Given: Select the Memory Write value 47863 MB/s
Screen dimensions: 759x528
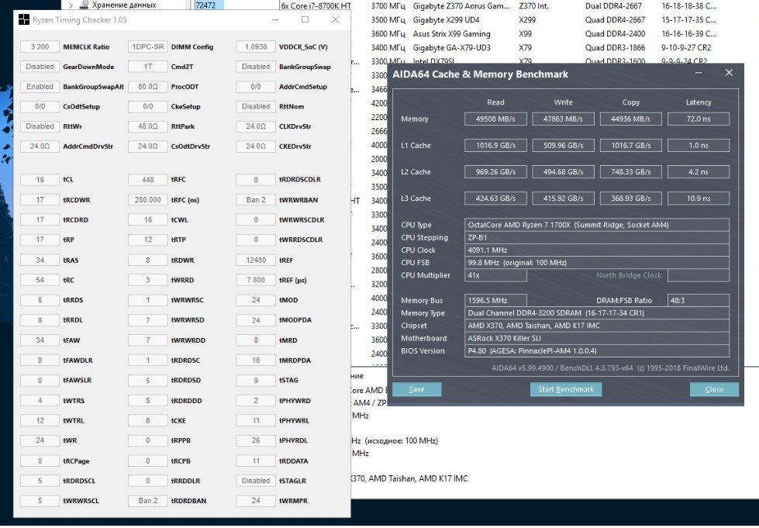Looking at the screenshot, I should point(563,119).
